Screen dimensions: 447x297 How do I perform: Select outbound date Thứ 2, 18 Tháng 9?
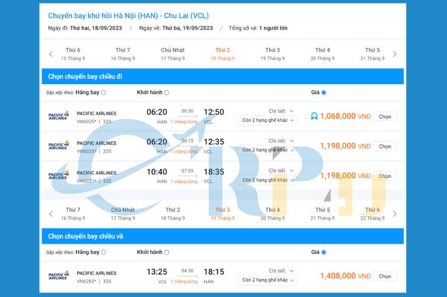click(222, 54)
